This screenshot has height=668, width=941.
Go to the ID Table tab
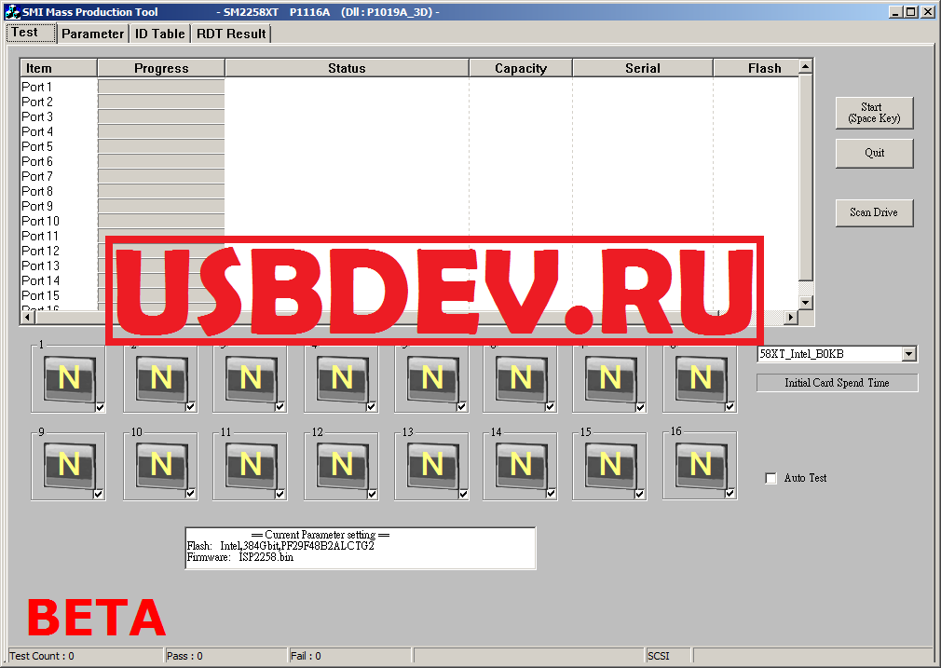159,34
